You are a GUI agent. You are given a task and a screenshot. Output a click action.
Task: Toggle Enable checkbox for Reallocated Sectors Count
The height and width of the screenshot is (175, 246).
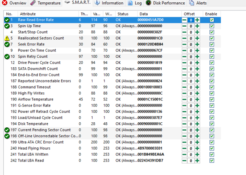(x=212, y=38)
